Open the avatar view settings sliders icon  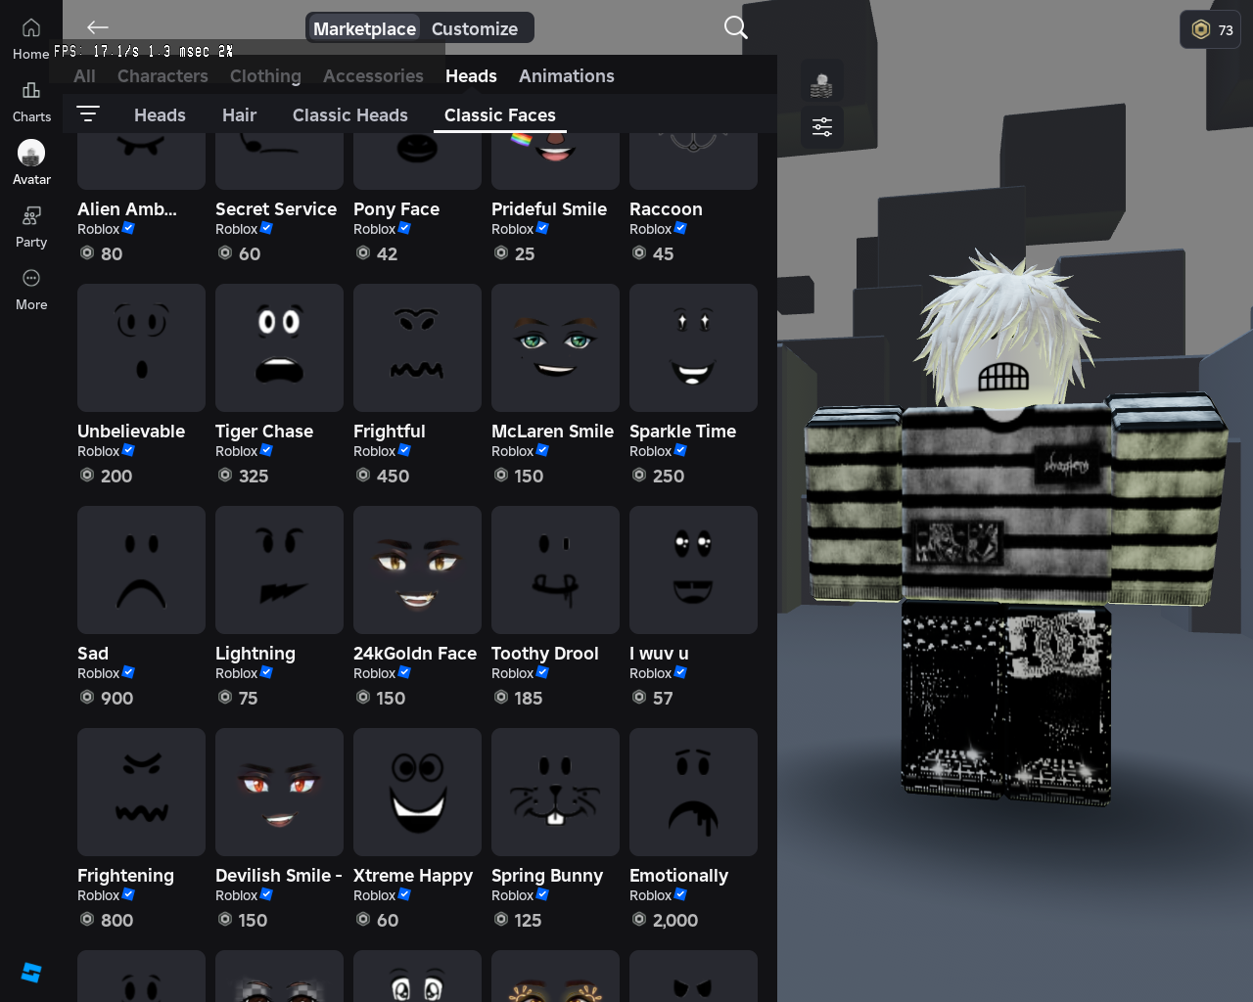[x=822, y=126]
